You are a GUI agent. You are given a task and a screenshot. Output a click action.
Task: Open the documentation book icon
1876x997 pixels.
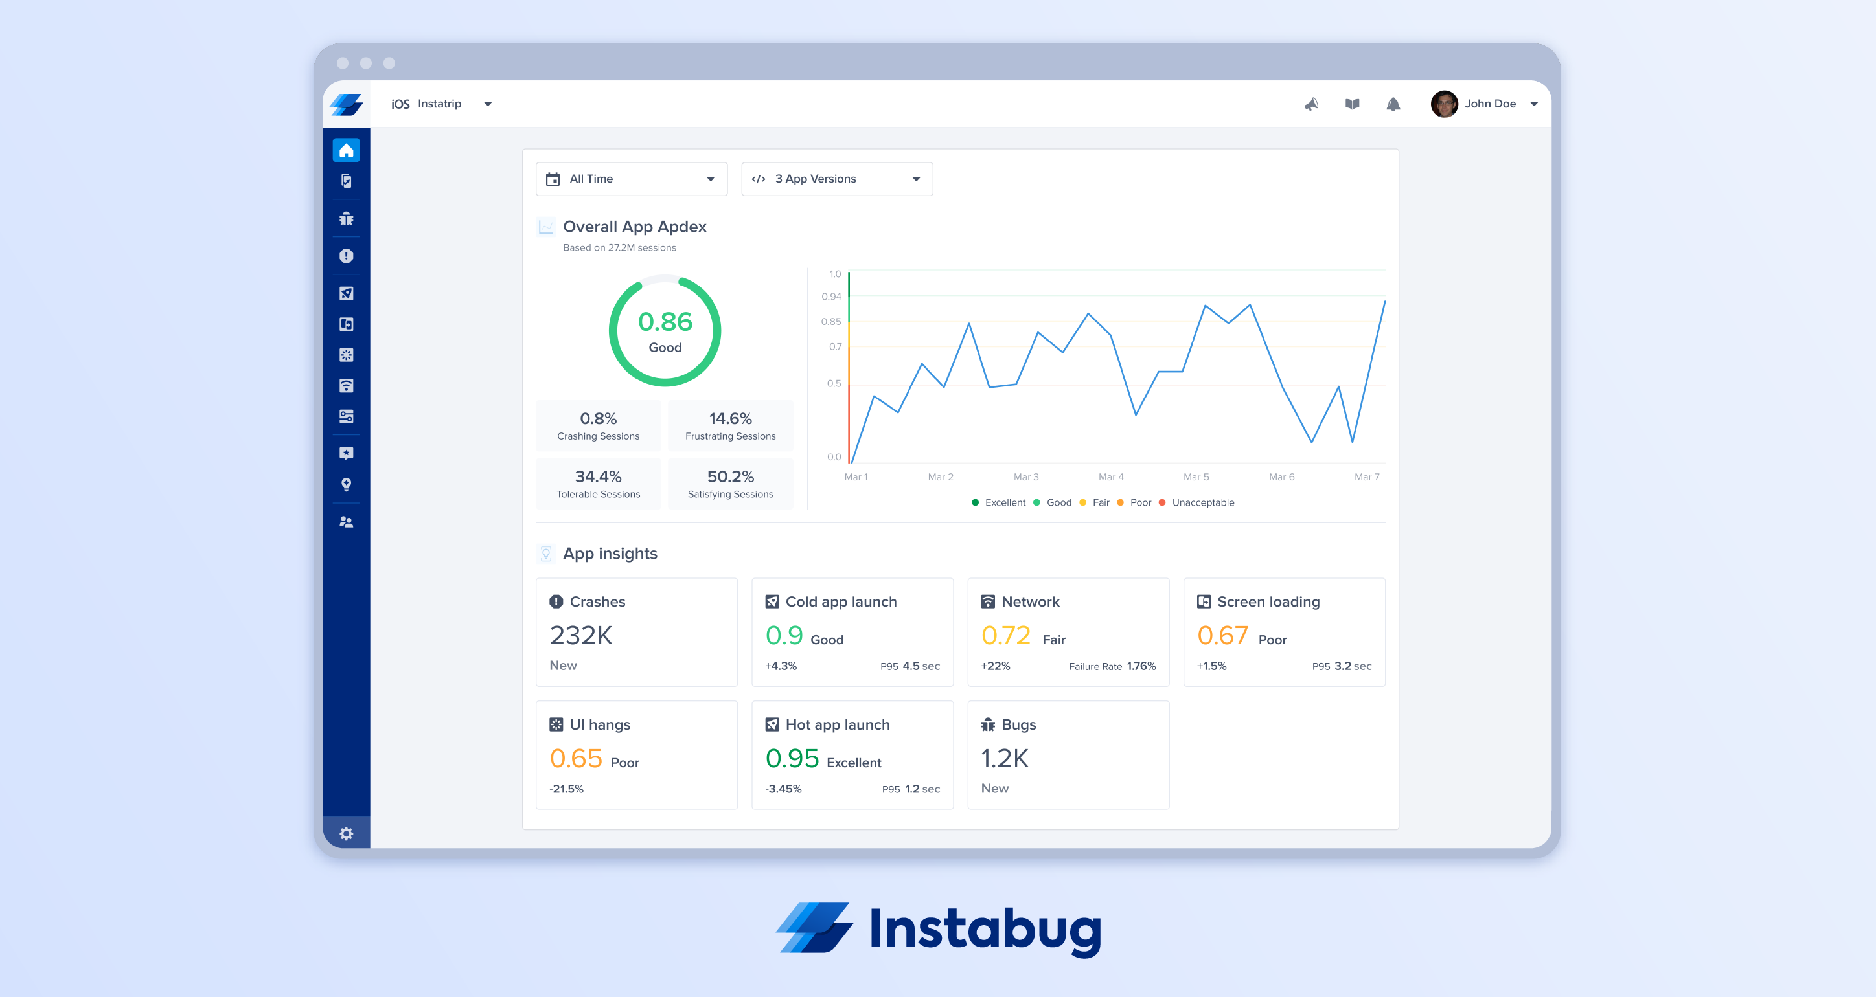pos(1352,104)
